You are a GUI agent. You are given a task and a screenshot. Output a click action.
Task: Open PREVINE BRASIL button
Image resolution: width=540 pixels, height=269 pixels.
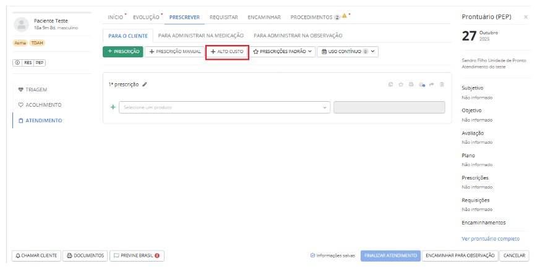click(137, 255)
